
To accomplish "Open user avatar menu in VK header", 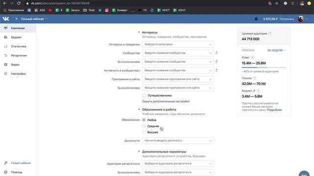I will point(302,19).
